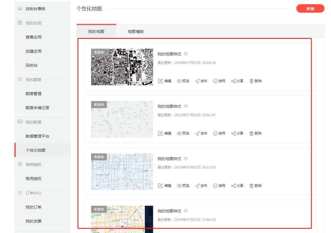This screenshot has height=233, width=331.
Task: Click 预览 eye for the map updated 20:12:03
Action: [x=183, y=186]
